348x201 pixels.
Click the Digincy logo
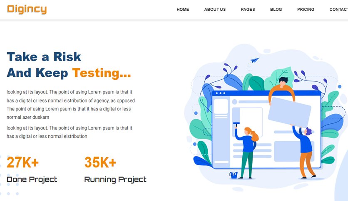tap(27, 10)
